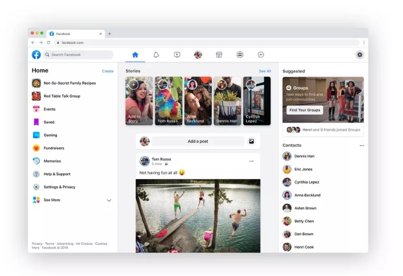Open browser three-dot menu

pyautogui.click(x=363, y=42)
